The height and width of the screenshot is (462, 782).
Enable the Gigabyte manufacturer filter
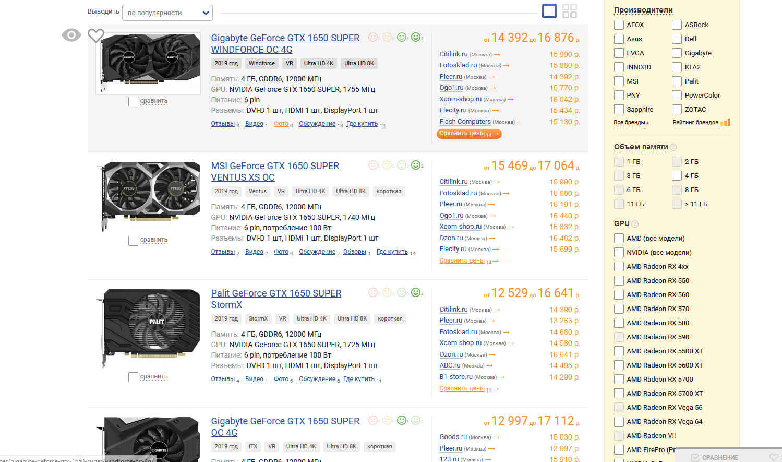[677, 53]
